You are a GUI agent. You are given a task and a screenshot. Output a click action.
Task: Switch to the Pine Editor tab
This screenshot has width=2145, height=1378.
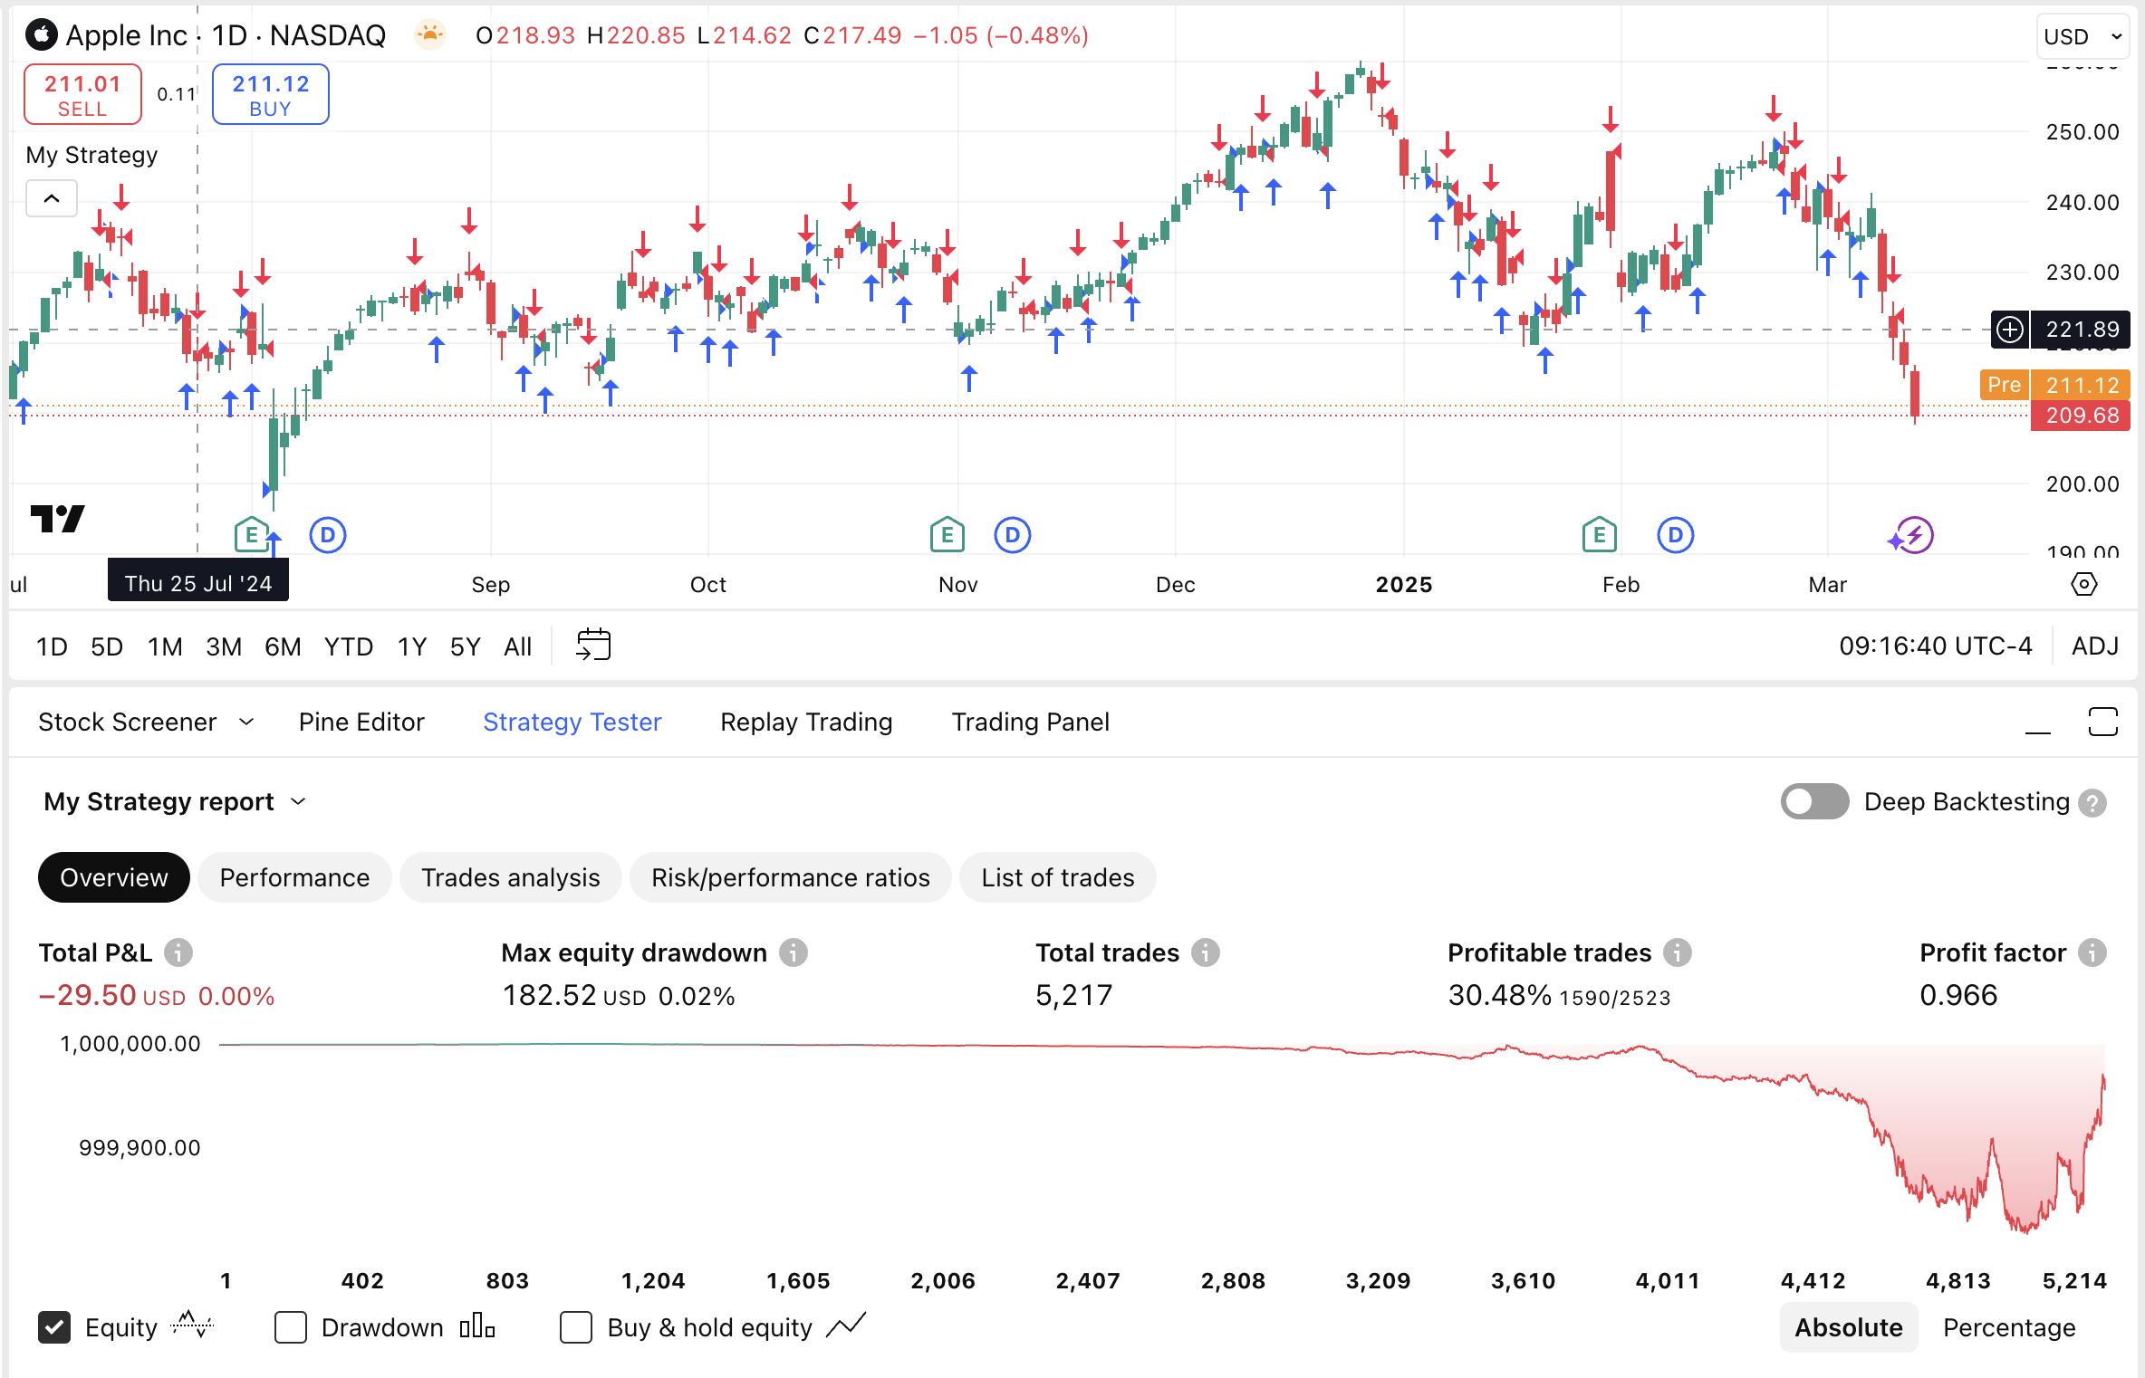[x=361, y=722]
